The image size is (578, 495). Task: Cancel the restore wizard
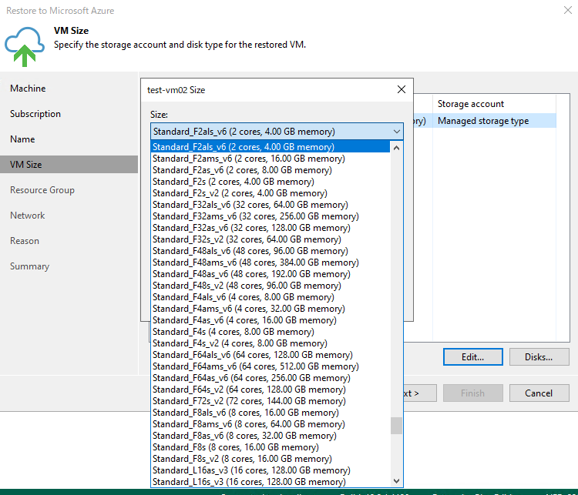coord(539,393)
